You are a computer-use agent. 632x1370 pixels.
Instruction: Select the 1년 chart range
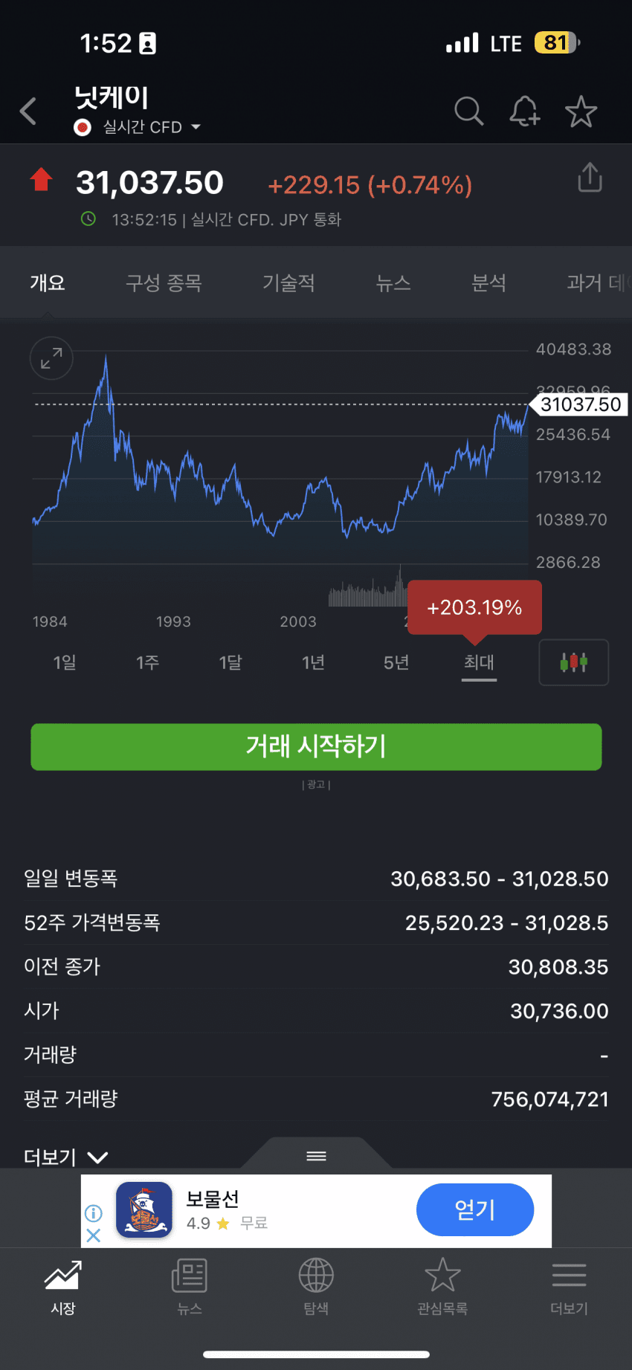[x=313, y=662]
